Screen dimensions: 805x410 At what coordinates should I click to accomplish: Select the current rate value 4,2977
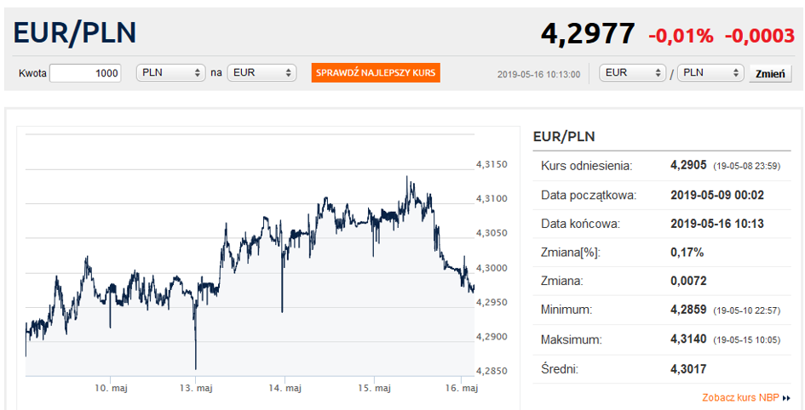tap(588, 34)
